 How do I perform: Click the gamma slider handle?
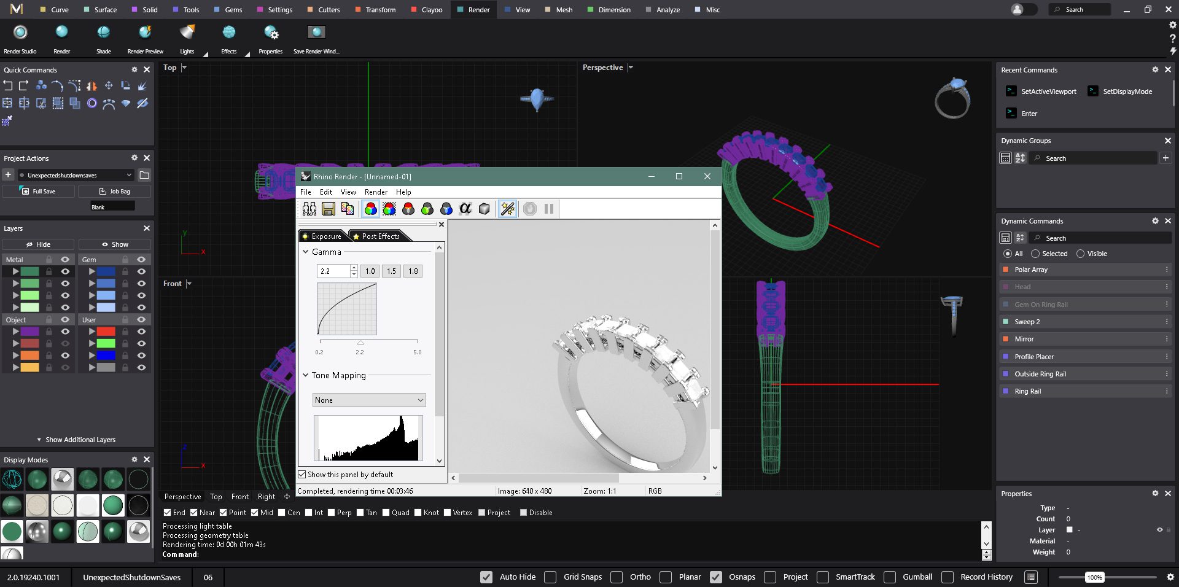point(360,343)
